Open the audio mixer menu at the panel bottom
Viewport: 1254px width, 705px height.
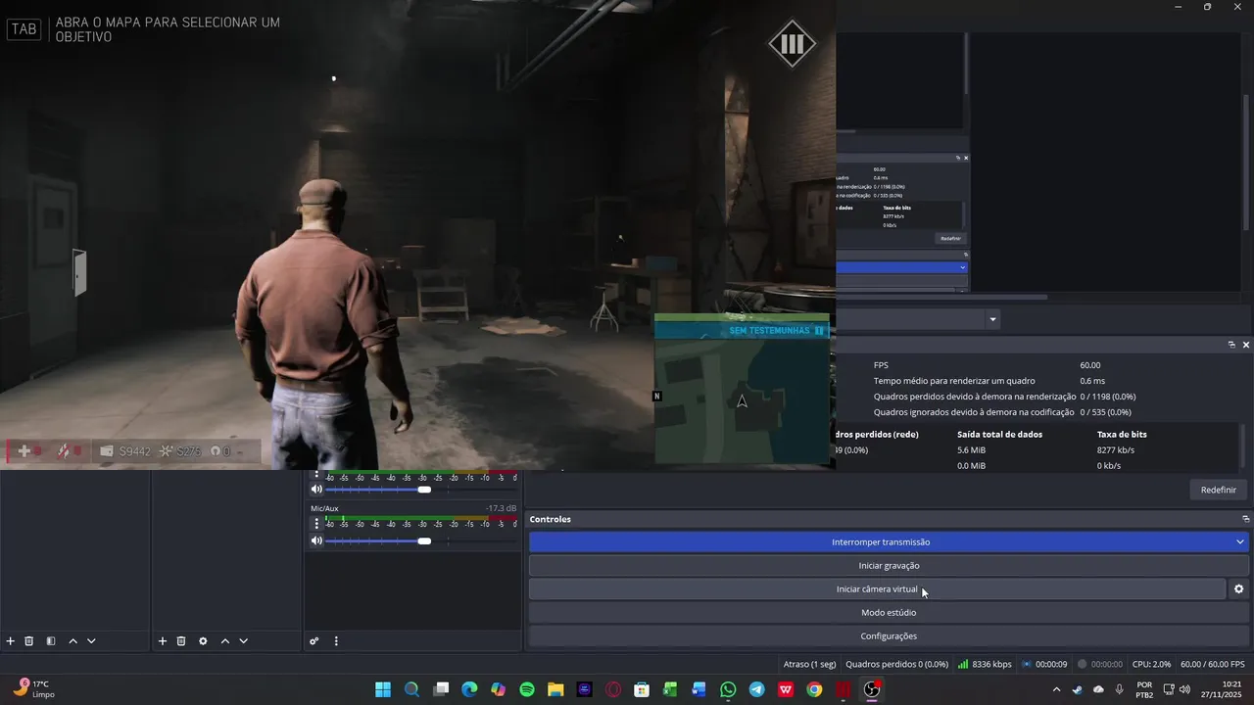[x=336, y=641]
